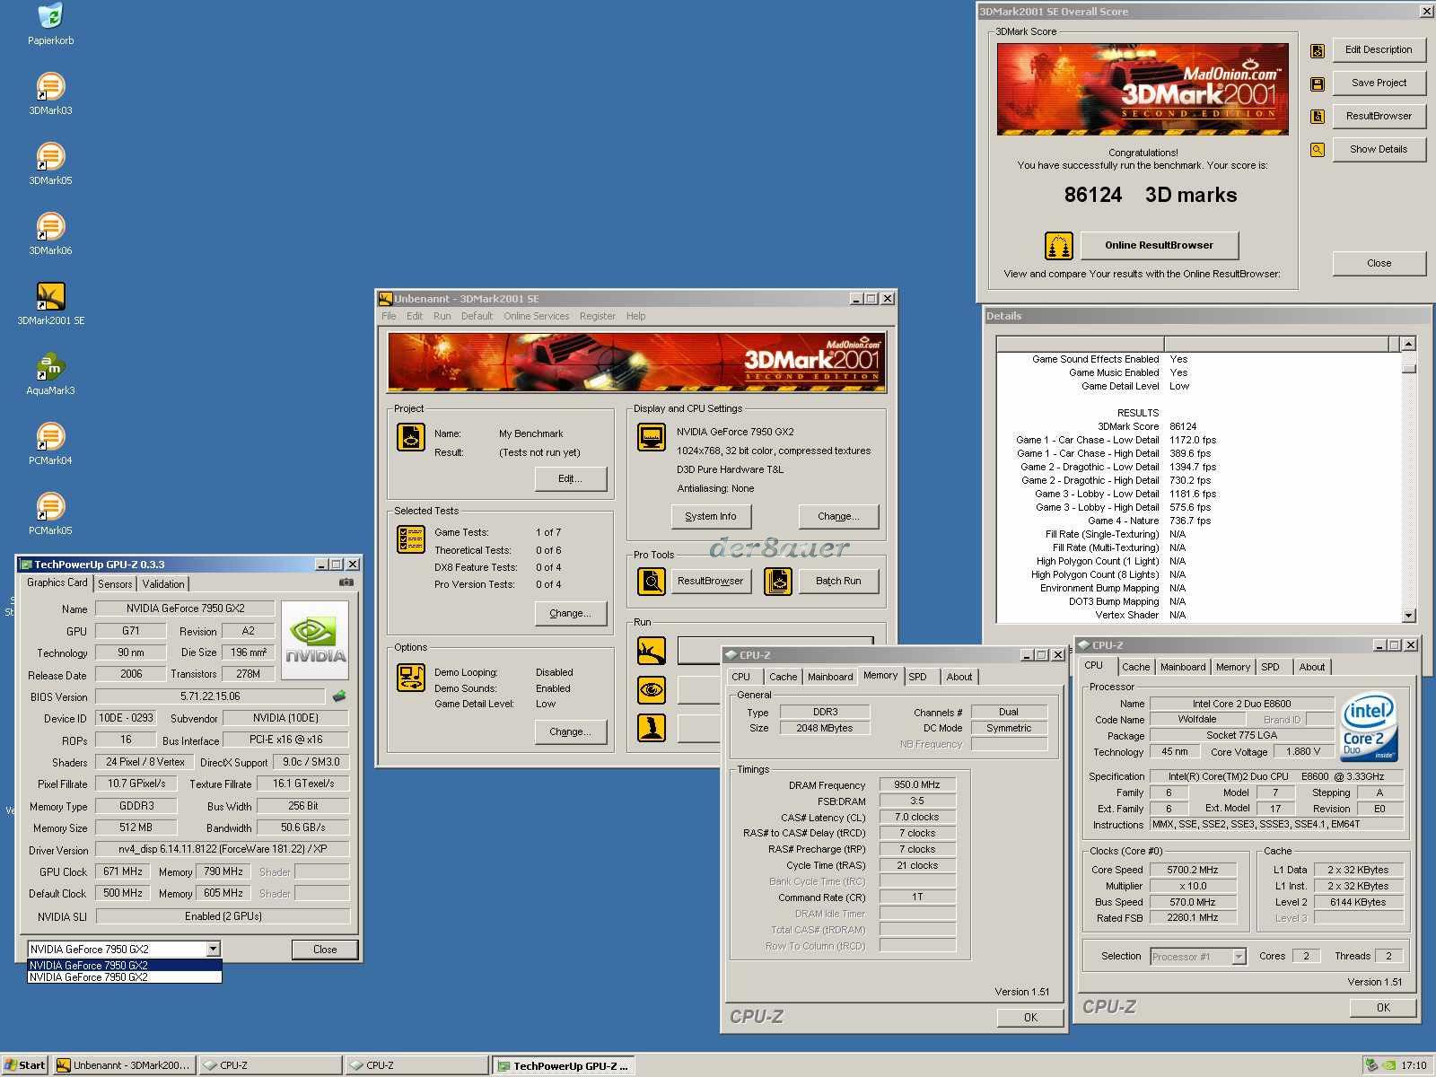Click the Options demo settings icon
This screenshot has height=1077, width=1436.
click(x=411, y=678)
